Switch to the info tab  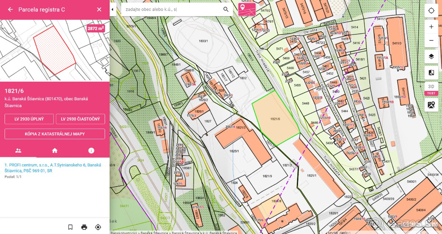point(91,151)
